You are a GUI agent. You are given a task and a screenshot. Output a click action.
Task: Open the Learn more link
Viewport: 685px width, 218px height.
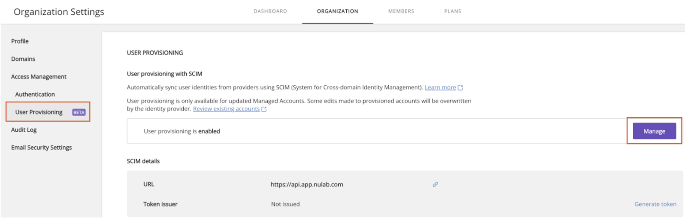(440, 87)
